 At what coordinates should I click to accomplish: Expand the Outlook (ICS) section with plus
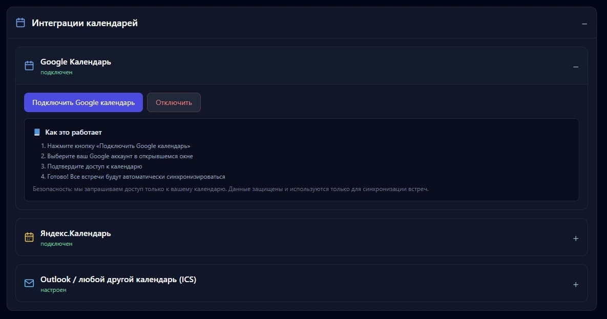click(576, 284)
